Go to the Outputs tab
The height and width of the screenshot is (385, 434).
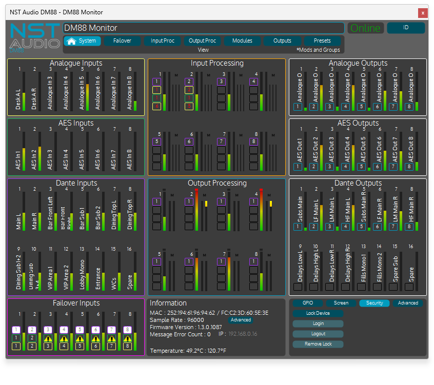(282, 41)
